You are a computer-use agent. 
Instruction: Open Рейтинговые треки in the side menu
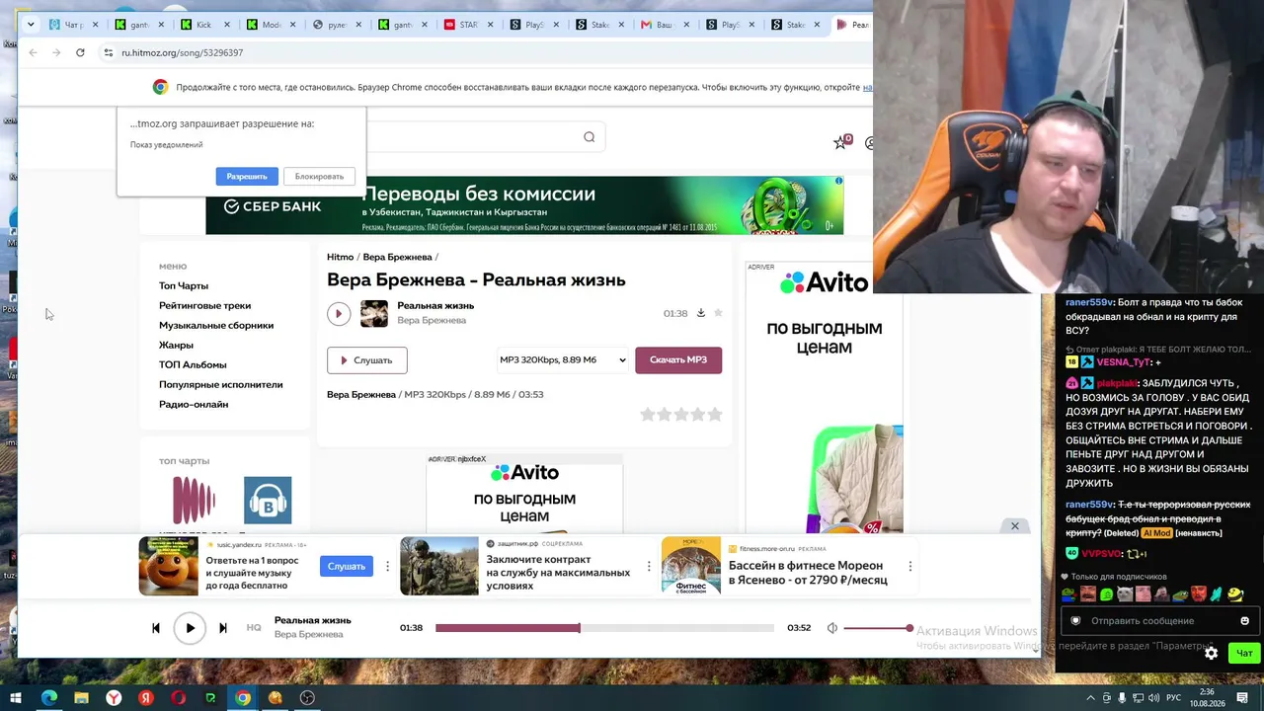[x=204, y=305]
